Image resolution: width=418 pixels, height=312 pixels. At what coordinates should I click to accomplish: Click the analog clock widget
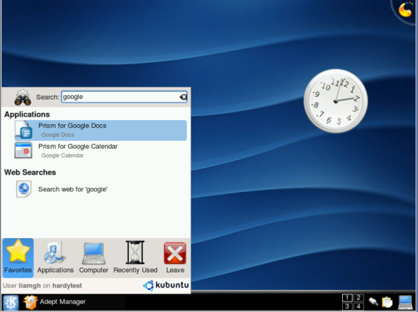pos(336,101)
